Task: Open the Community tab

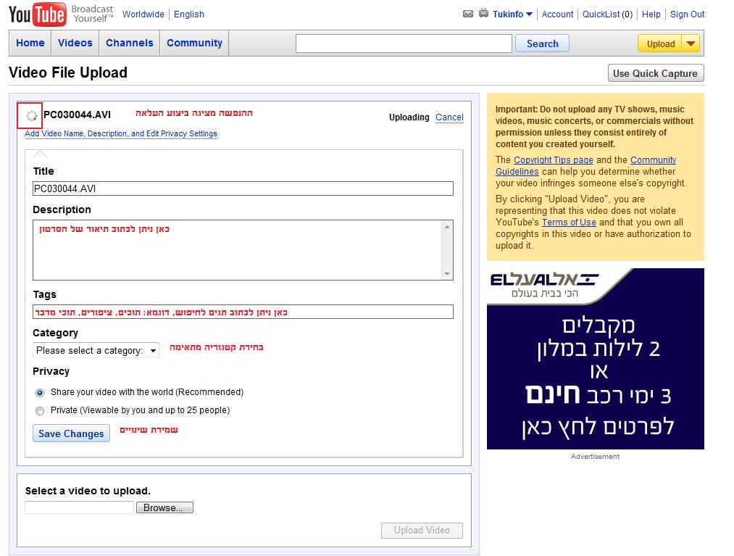Action: pyautogui.click(x=194, y=43)
